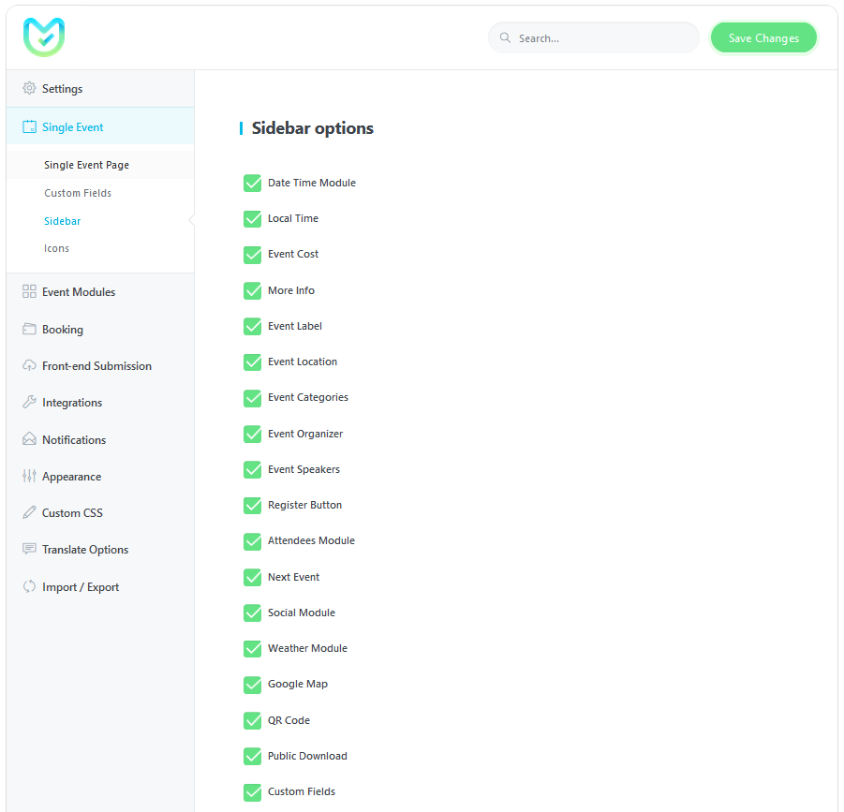Disable the Event Location checkbox

point(252,362)
